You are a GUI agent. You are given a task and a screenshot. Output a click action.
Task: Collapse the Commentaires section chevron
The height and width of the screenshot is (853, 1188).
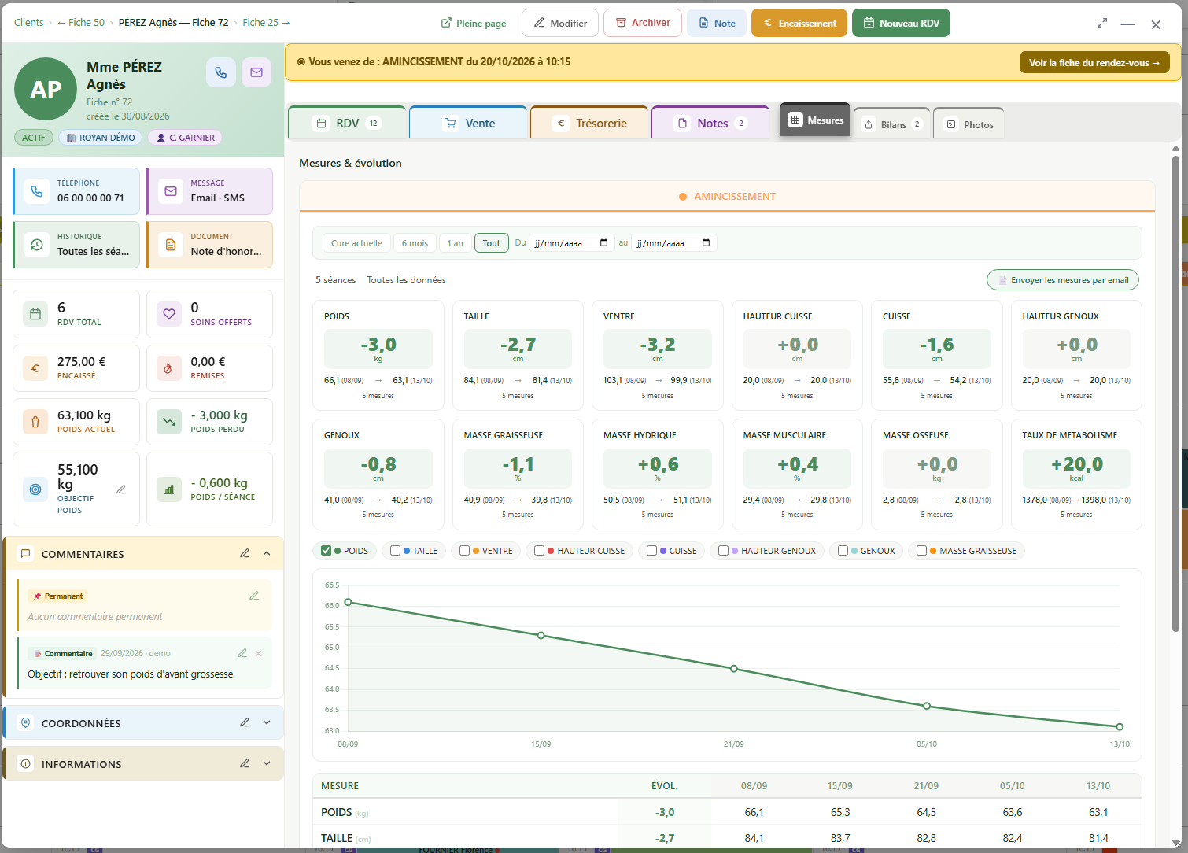coord(267,553)
